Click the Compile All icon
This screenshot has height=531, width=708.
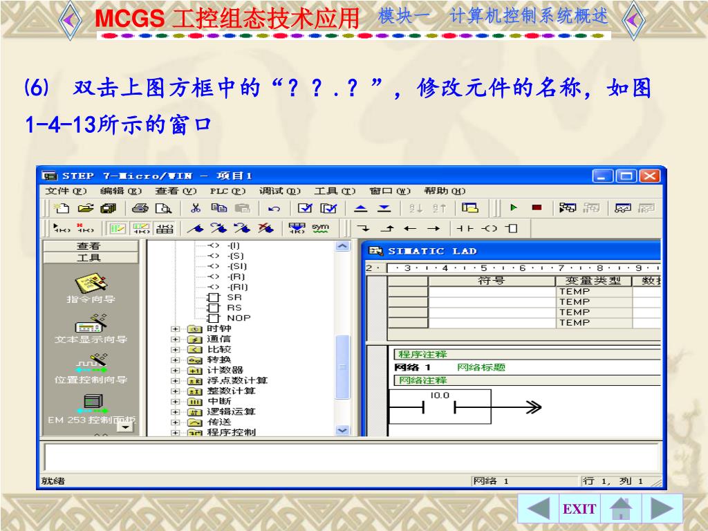(x=328, y=208)
